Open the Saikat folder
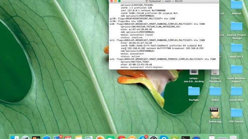The image size is (248, 139). [x=215, y=91]
